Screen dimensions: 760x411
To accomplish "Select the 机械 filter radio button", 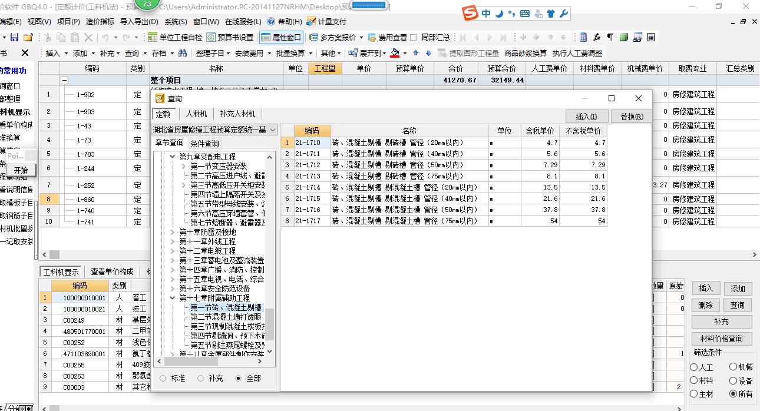I will pyautogui.click(x=733, y=367).
